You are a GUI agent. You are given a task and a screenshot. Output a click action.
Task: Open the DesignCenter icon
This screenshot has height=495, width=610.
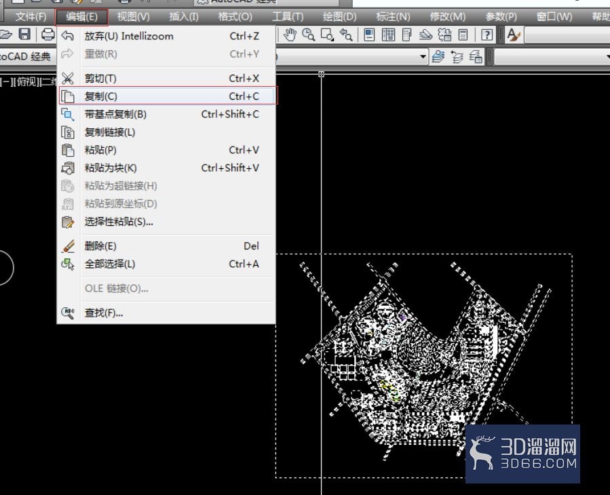coord(388,35)
